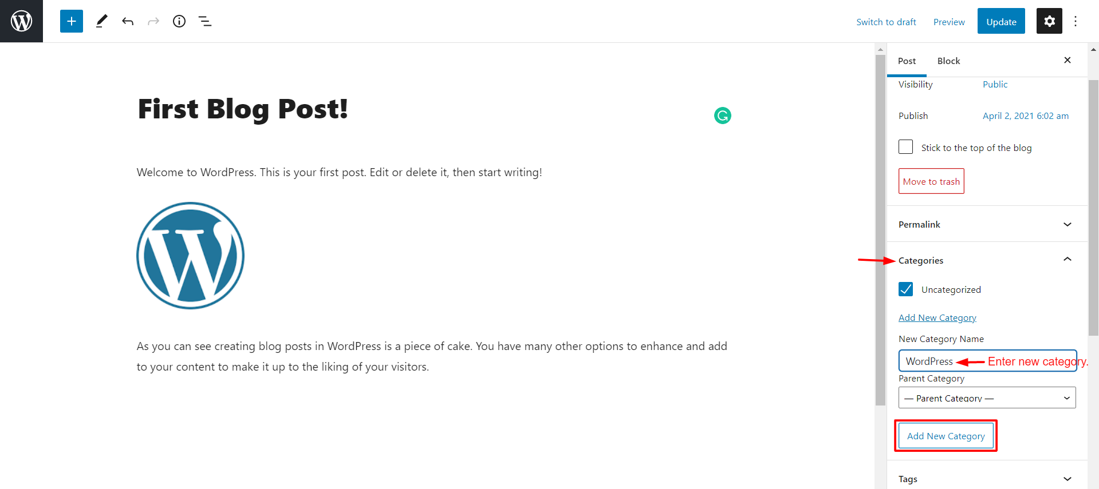Enable Stick to the top of the blog

(x=906, y=147)
